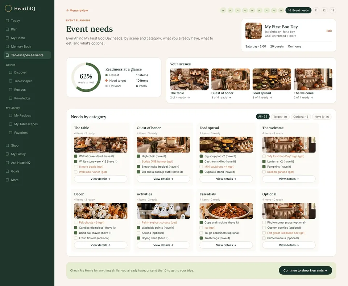The image size is (348, 286).
Task: Click the arrow beside Food spread 3 of 4 ready
Action: [271, 98]
